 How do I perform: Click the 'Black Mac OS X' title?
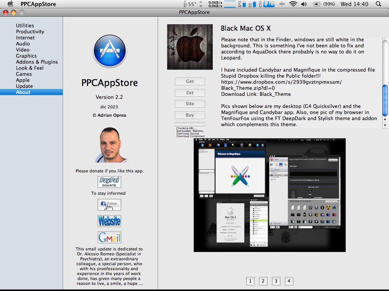tap(246, 28)
